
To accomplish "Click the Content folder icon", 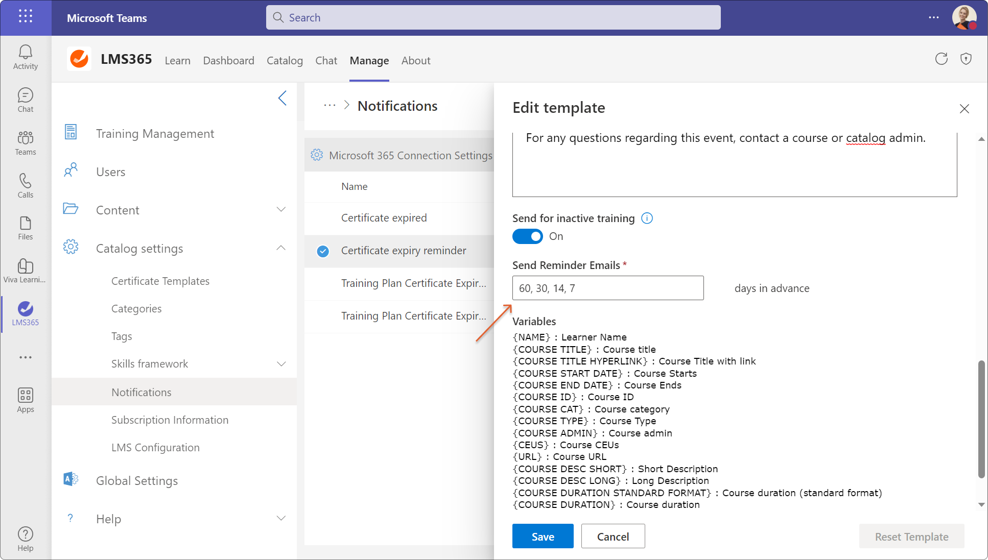I will tap(70, 208).
